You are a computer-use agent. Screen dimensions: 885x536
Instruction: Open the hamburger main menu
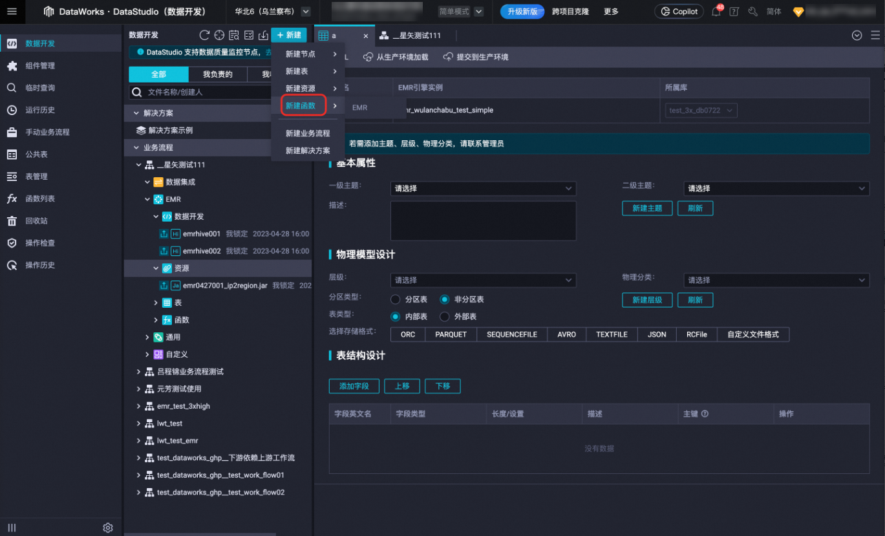12,11
